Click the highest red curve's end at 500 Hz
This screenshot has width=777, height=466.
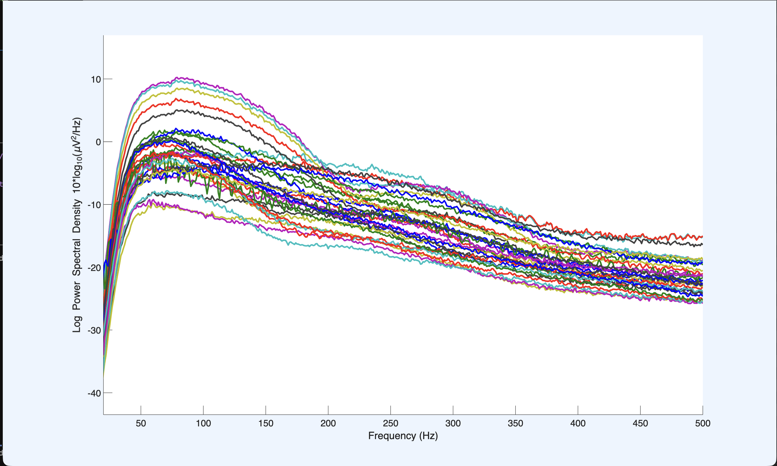tap(702, 236)
